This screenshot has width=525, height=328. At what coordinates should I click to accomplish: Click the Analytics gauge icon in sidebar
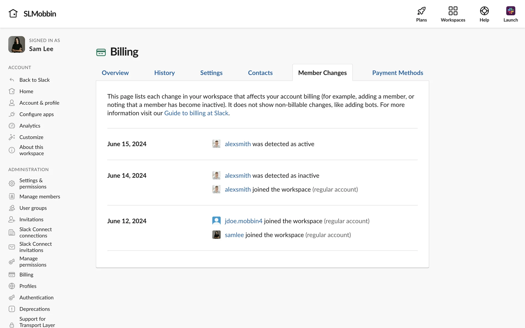click(x=12, y=126)
